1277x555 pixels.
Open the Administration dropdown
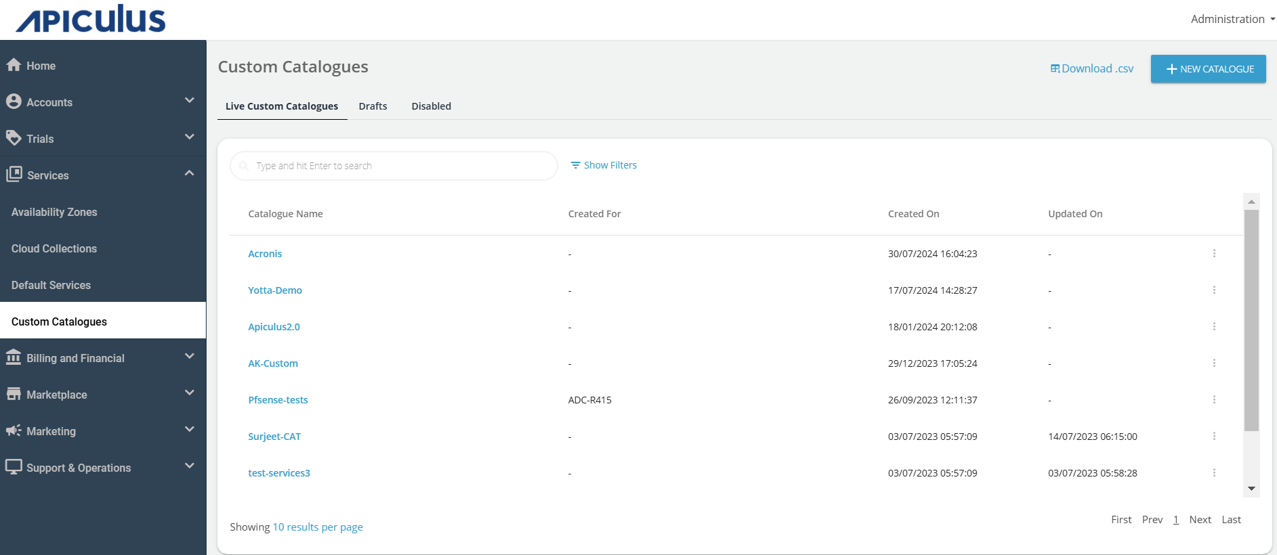click(x=1232, y=19)
